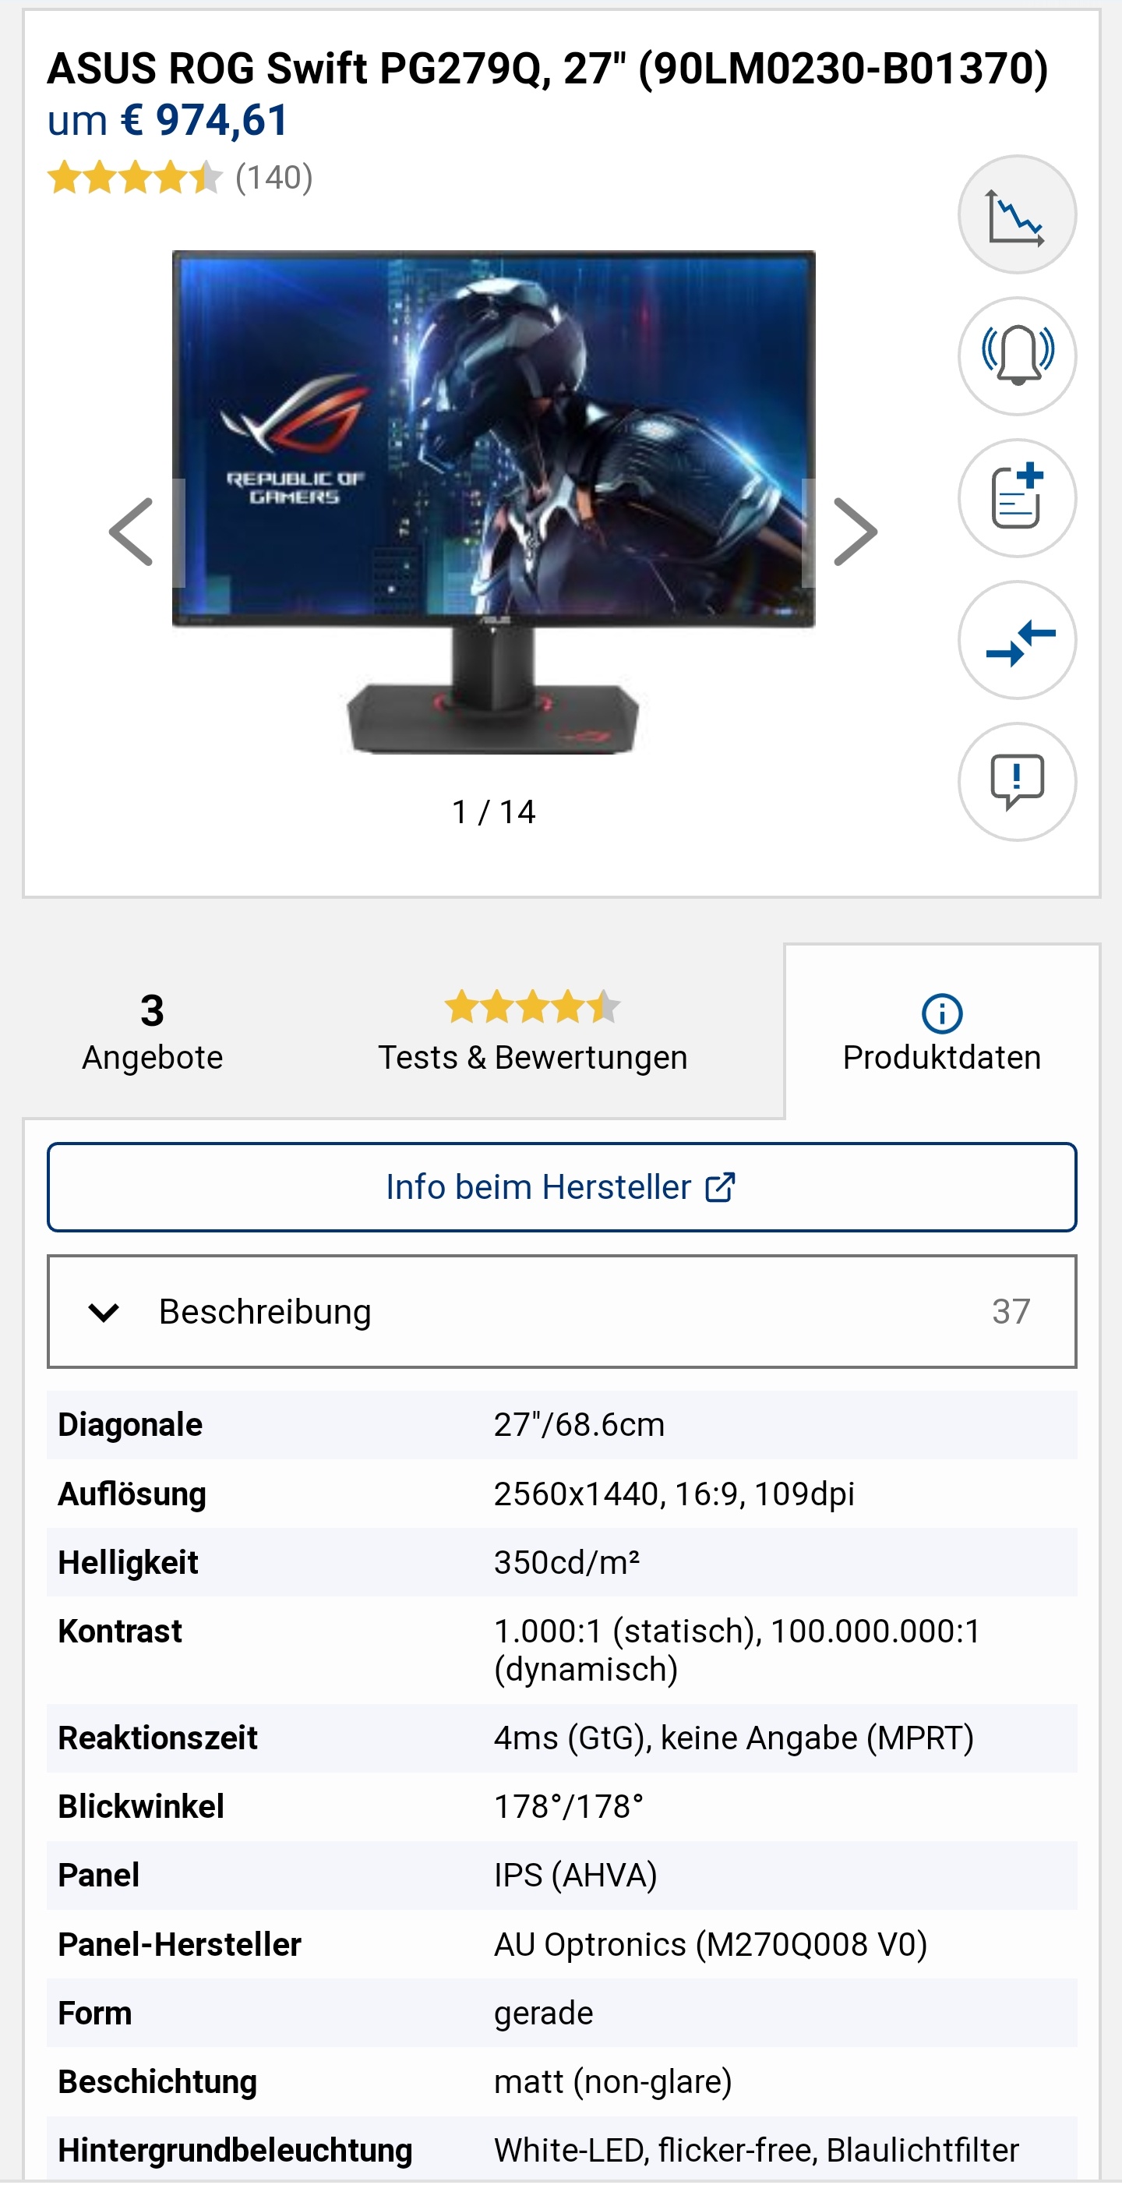Click the info icon above Produktdaten
Viewport: 1122px width, 2185px height.
(941, 1013)
